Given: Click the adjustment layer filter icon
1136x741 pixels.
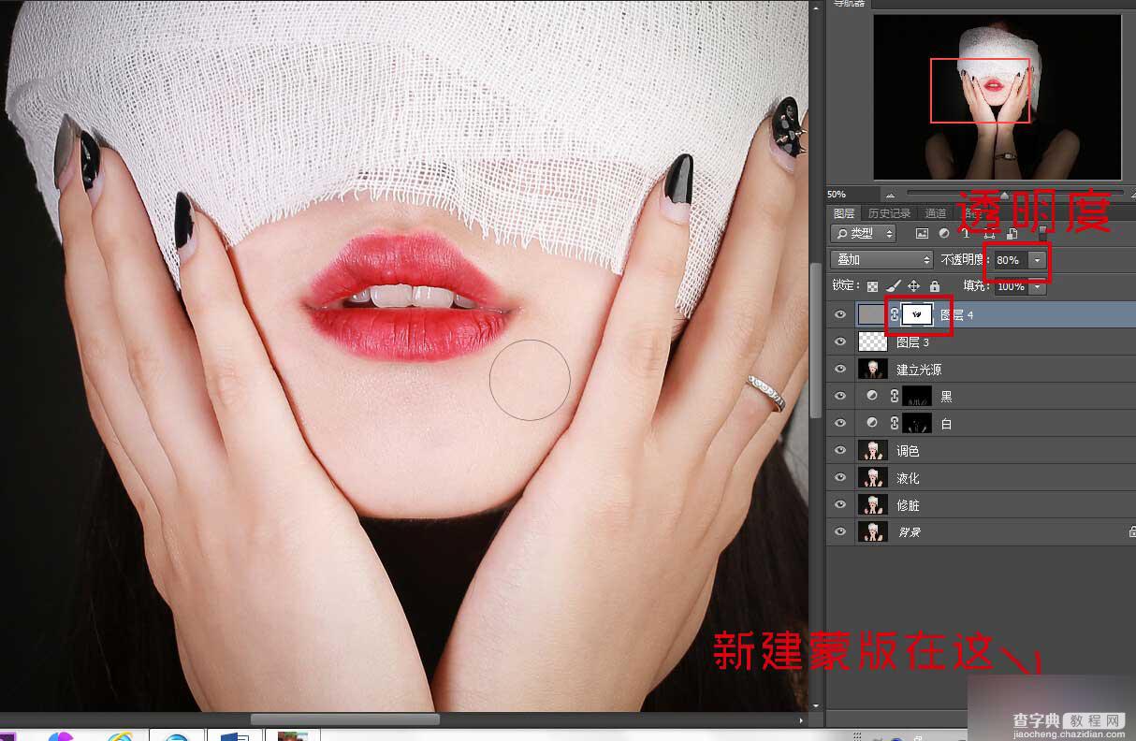Looking at the screenshot, I should (943, 234).
